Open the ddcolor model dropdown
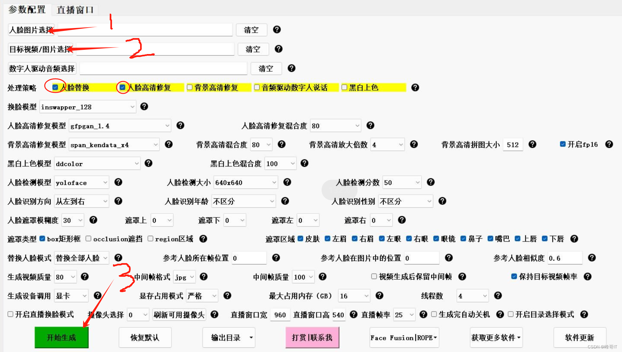Image resolution: width=622 pixels, height=352 pixels. click(97, 163)
